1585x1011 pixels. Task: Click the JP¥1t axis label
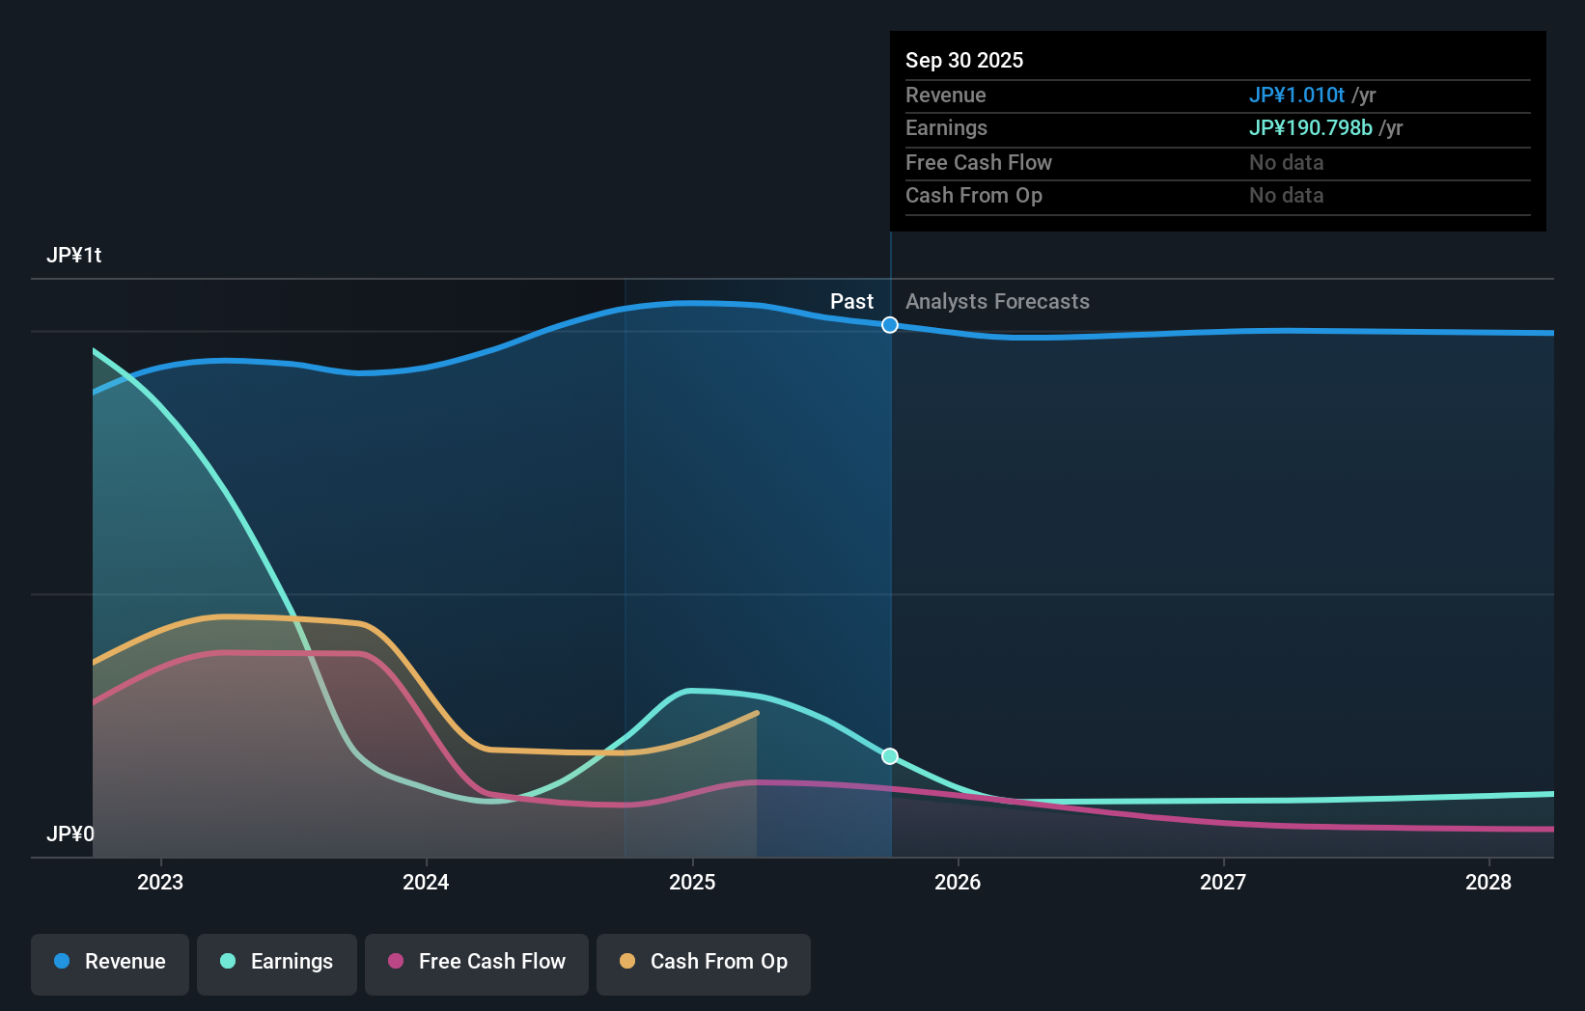pyautogui.click(x=73, y=255)
